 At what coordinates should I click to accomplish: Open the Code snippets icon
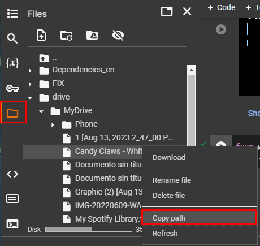12,174
